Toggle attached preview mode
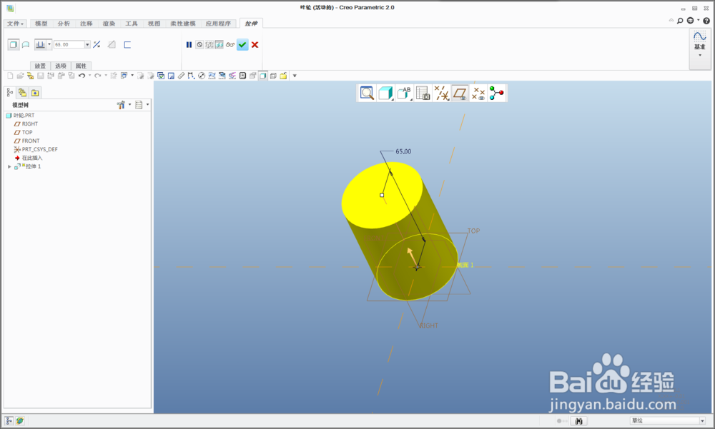Viewport: 715px width, 429px height. (220, 45)
